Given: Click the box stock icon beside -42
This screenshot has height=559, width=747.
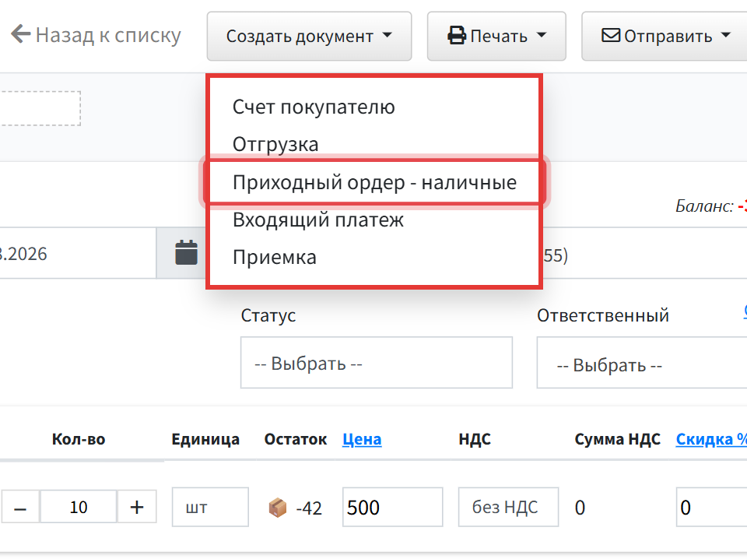Looking at the screenshot, I should 278,508.
